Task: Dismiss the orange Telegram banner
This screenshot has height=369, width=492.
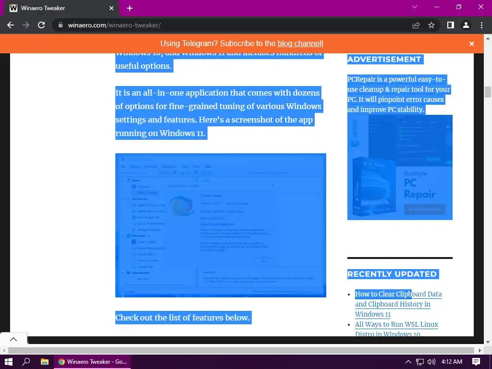Action: click(472, 44)
